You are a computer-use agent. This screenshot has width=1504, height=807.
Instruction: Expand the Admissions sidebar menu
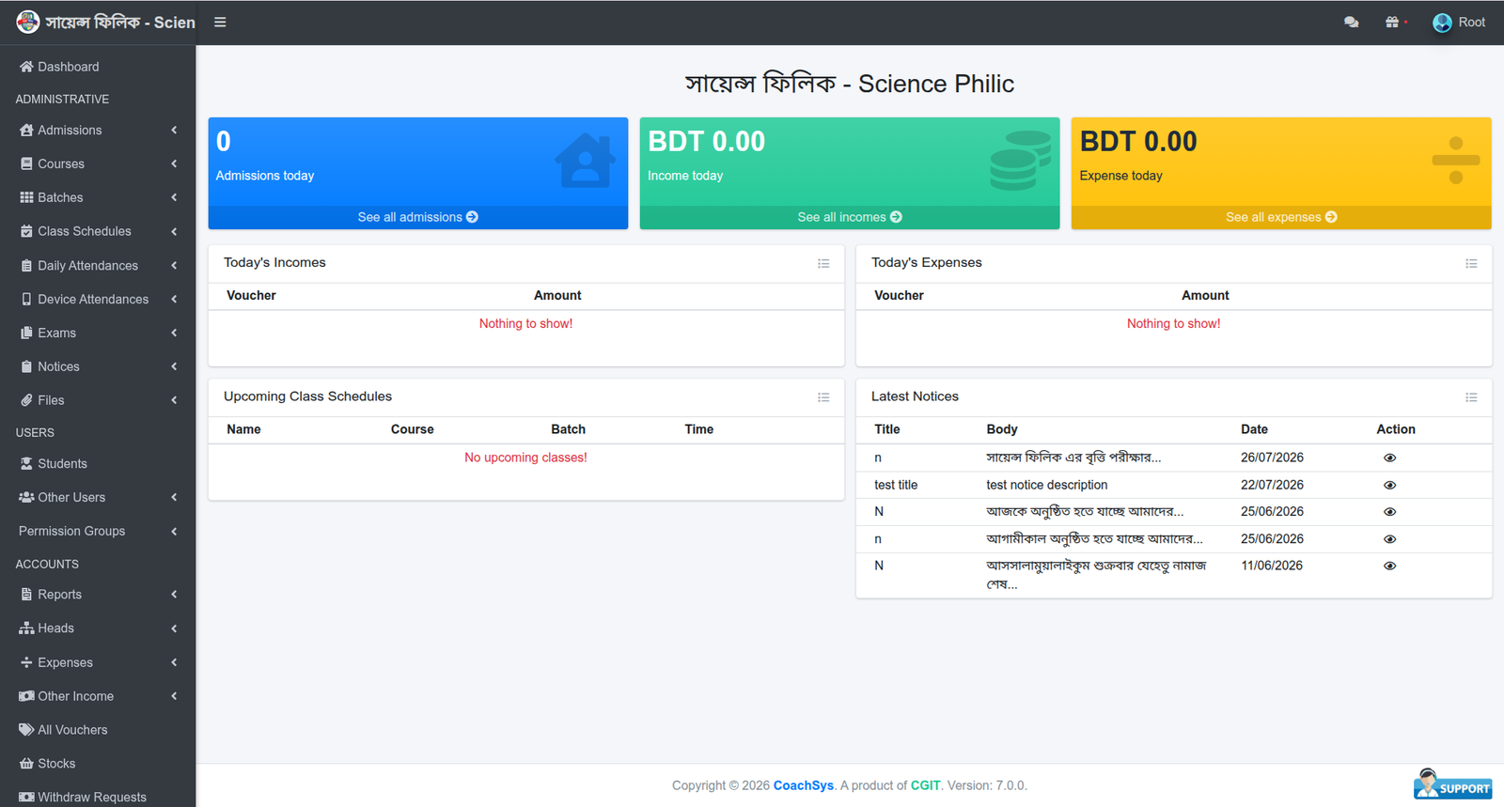coord(98,131)
